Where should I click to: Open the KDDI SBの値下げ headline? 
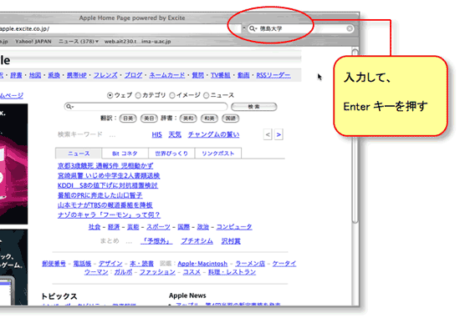(x=108, y=185)
